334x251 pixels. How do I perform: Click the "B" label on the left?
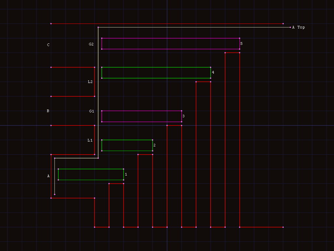(x=48, y=111)
